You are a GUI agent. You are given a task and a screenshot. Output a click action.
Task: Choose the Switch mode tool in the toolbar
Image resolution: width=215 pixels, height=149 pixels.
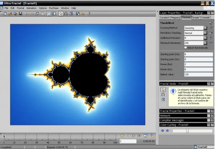pos(71,14)
